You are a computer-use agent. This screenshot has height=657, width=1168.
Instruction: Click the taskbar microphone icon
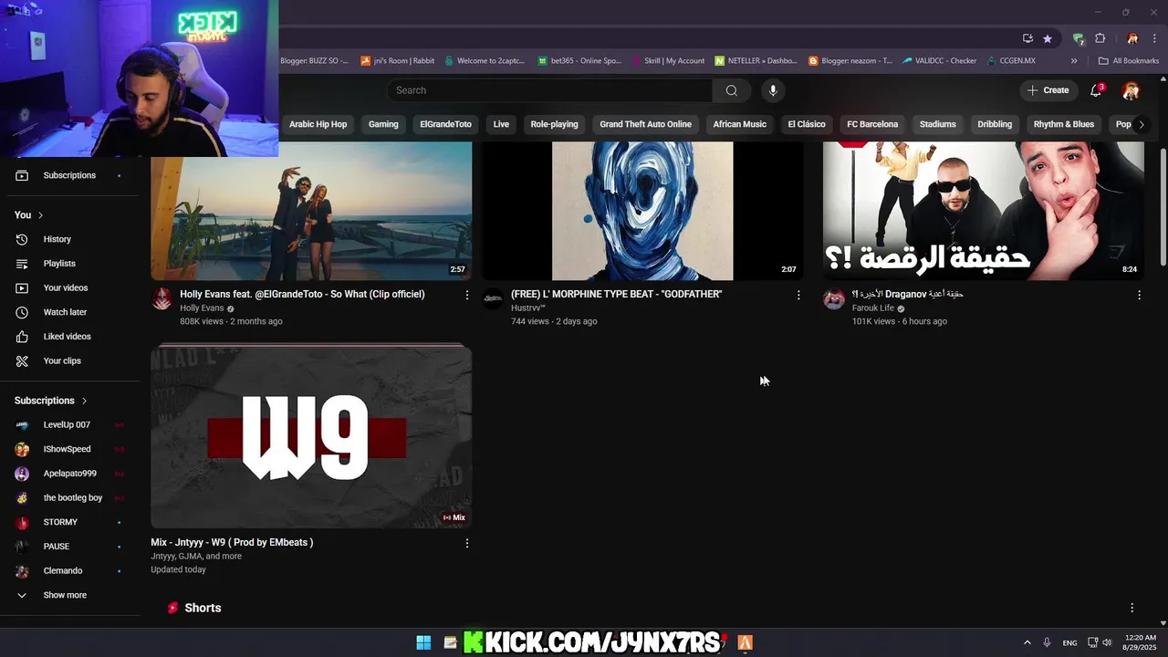pos(1048,642)
